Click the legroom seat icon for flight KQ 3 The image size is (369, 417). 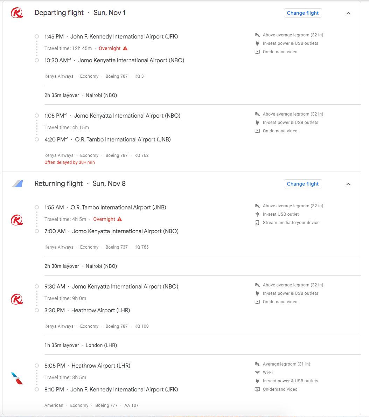[257, 35]
